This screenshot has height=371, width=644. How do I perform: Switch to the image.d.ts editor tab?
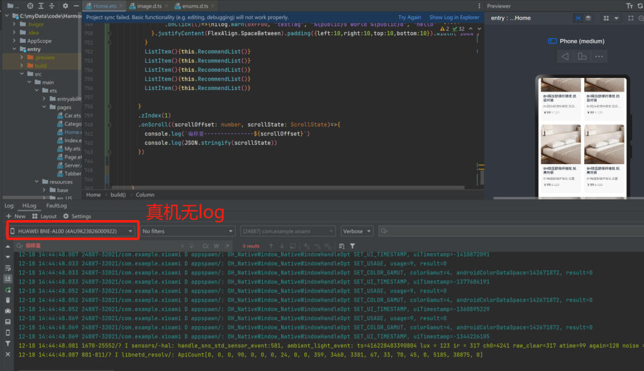coord(142,6)
